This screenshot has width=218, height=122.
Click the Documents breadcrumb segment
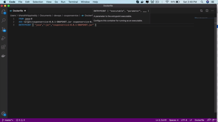(46, 16)
